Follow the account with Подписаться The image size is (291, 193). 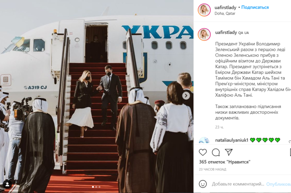click(x=255, y=7)
